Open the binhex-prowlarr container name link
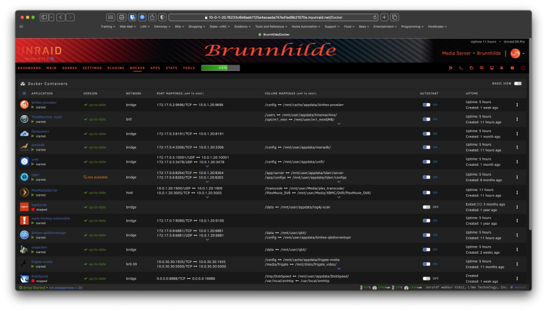547x311 pixels. coord(44,103)
